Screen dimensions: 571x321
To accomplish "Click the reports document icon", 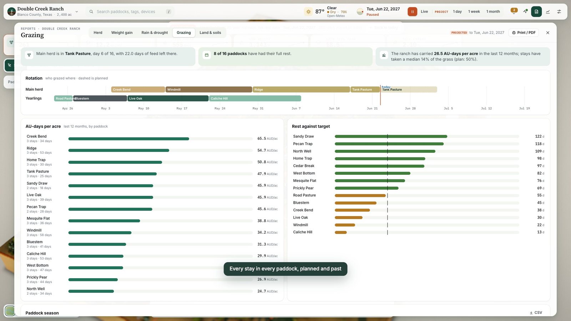I will pyautogui.click(x=536, y=12).
